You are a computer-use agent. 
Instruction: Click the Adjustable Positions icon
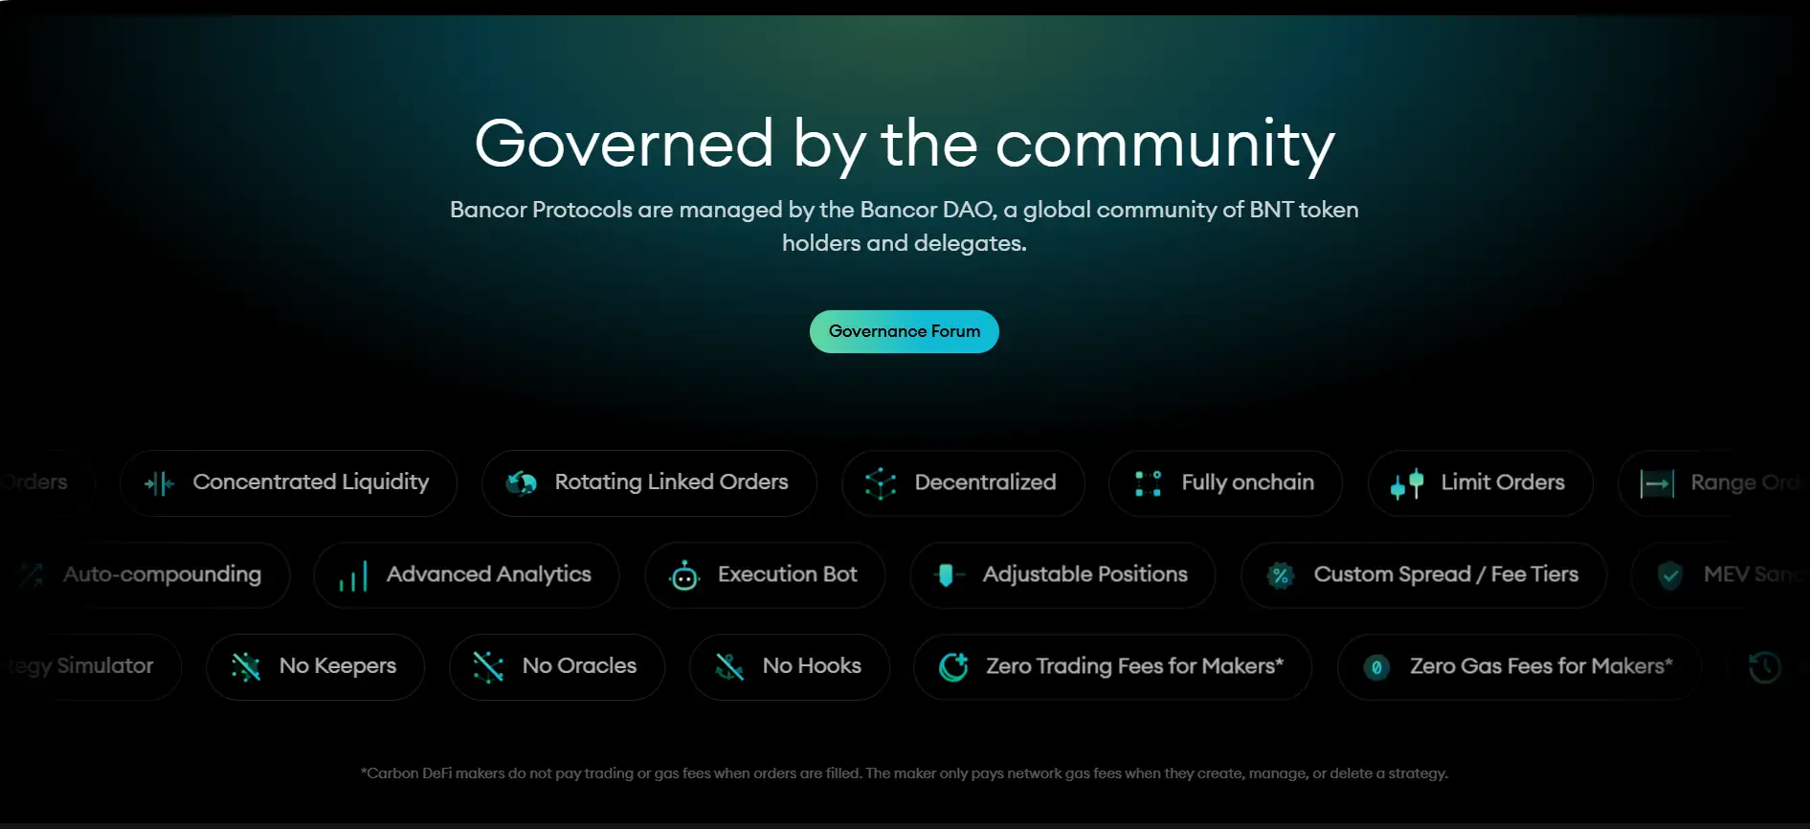coord(947,575)
